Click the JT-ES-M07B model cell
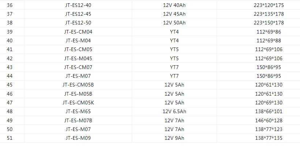The image size is (300, 146). [x=78, y=120]
